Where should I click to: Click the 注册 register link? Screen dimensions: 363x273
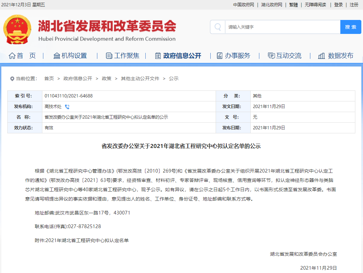[354, 5]
